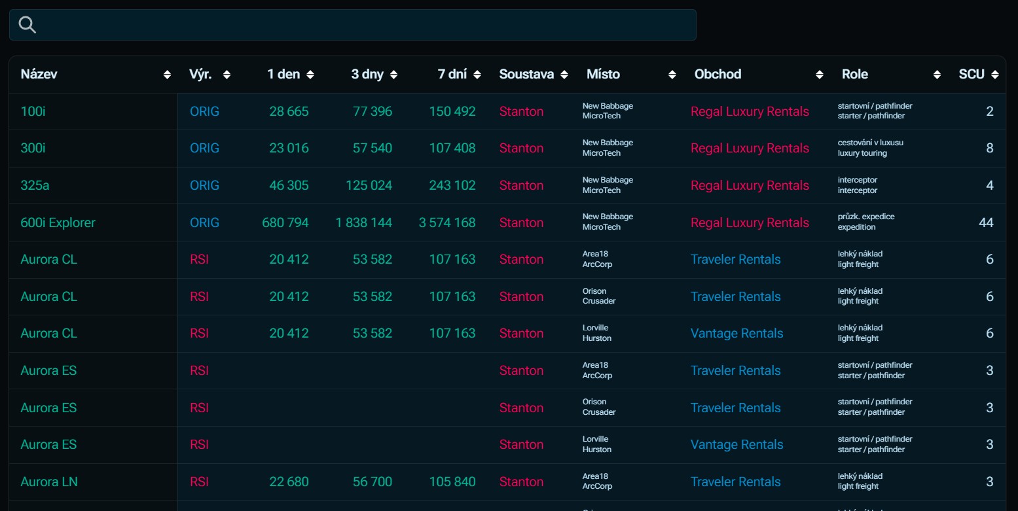
Task: Click the magnifying glass search icon
Action: tap(27, 25)
